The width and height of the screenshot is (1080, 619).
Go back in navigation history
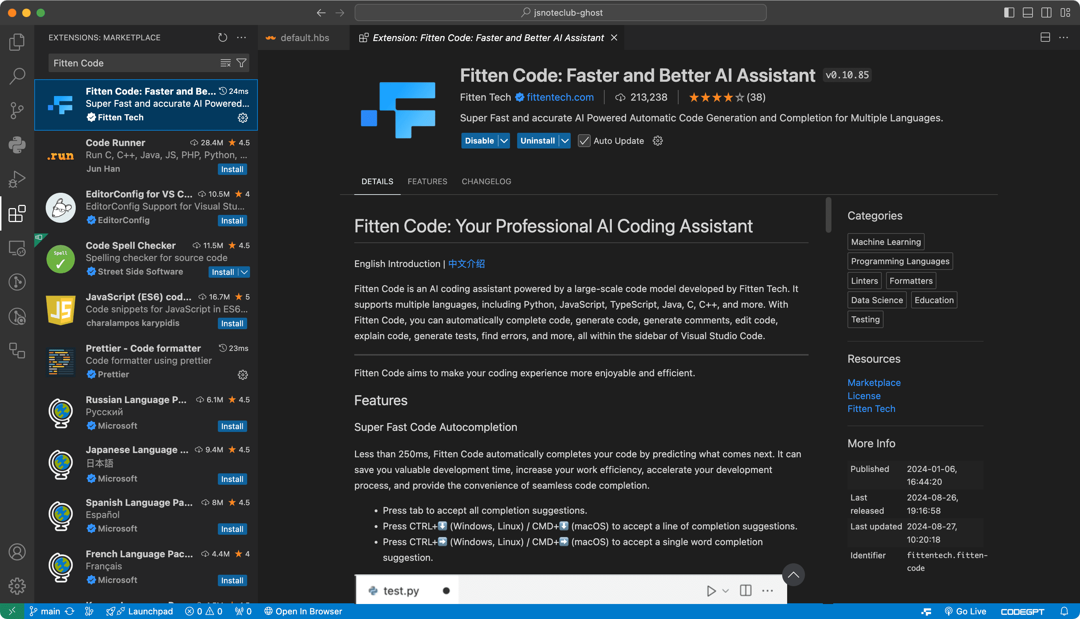click(x=321, y=13)
